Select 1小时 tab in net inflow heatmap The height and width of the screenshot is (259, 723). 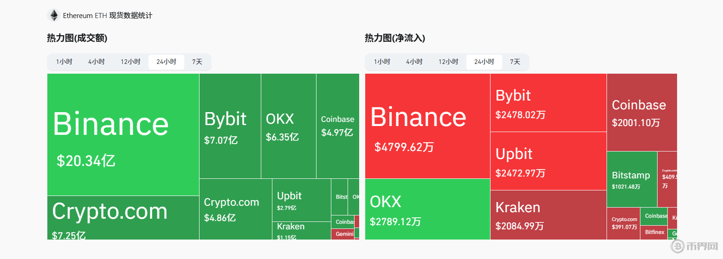382,62
